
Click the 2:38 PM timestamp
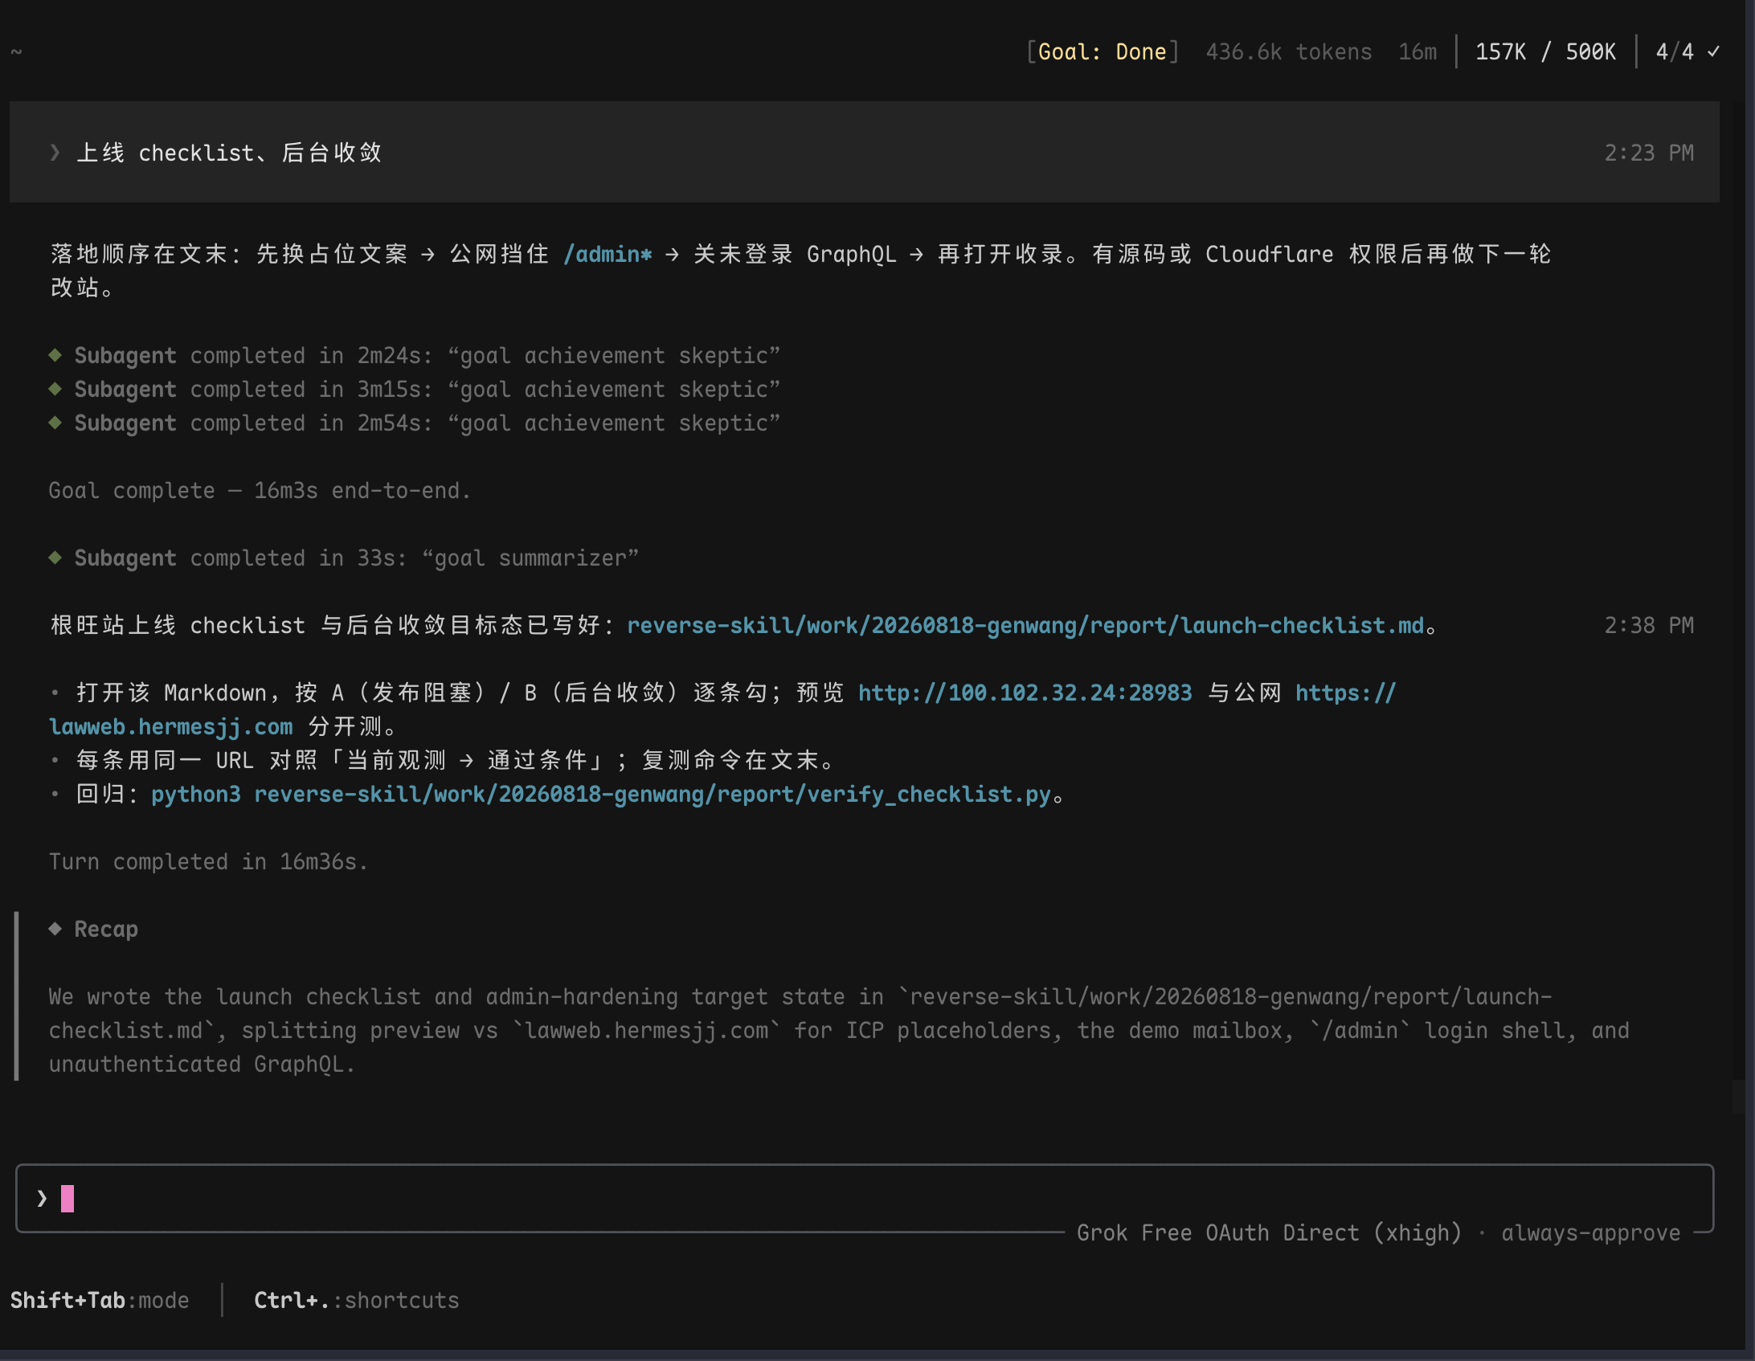(x=1649, y=625)
